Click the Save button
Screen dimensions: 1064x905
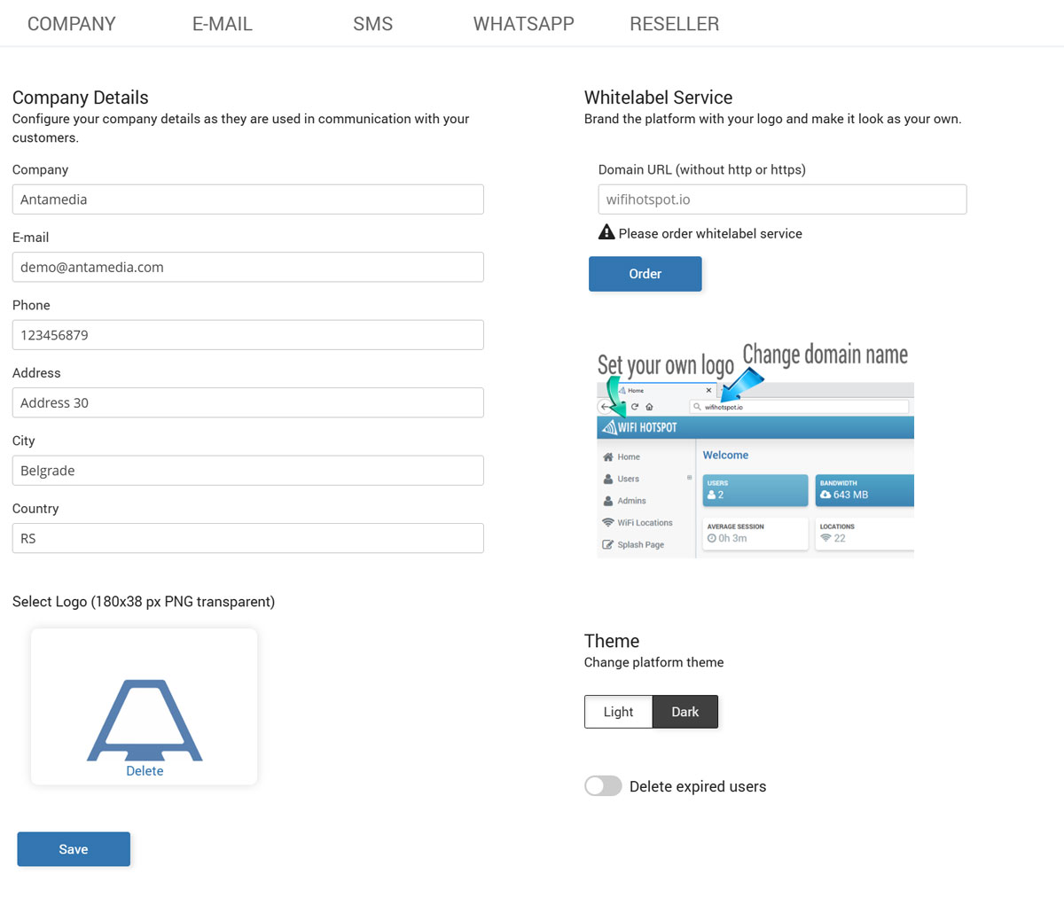click(74, 849)
